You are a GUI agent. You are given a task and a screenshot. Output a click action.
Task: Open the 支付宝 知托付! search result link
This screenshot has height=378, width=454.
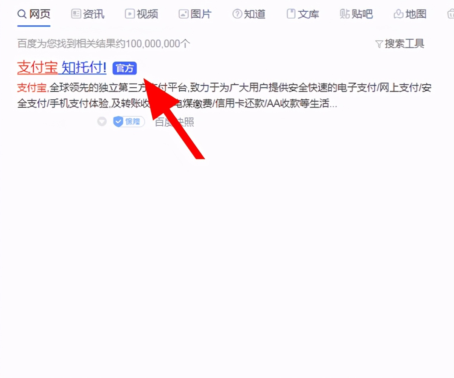[61, 67]
